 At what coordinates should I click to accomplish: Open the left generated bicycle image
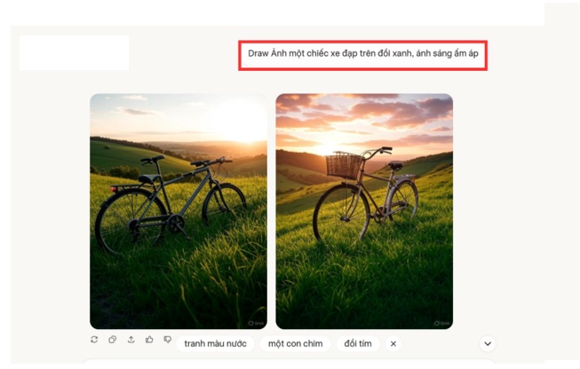point(179,211)
